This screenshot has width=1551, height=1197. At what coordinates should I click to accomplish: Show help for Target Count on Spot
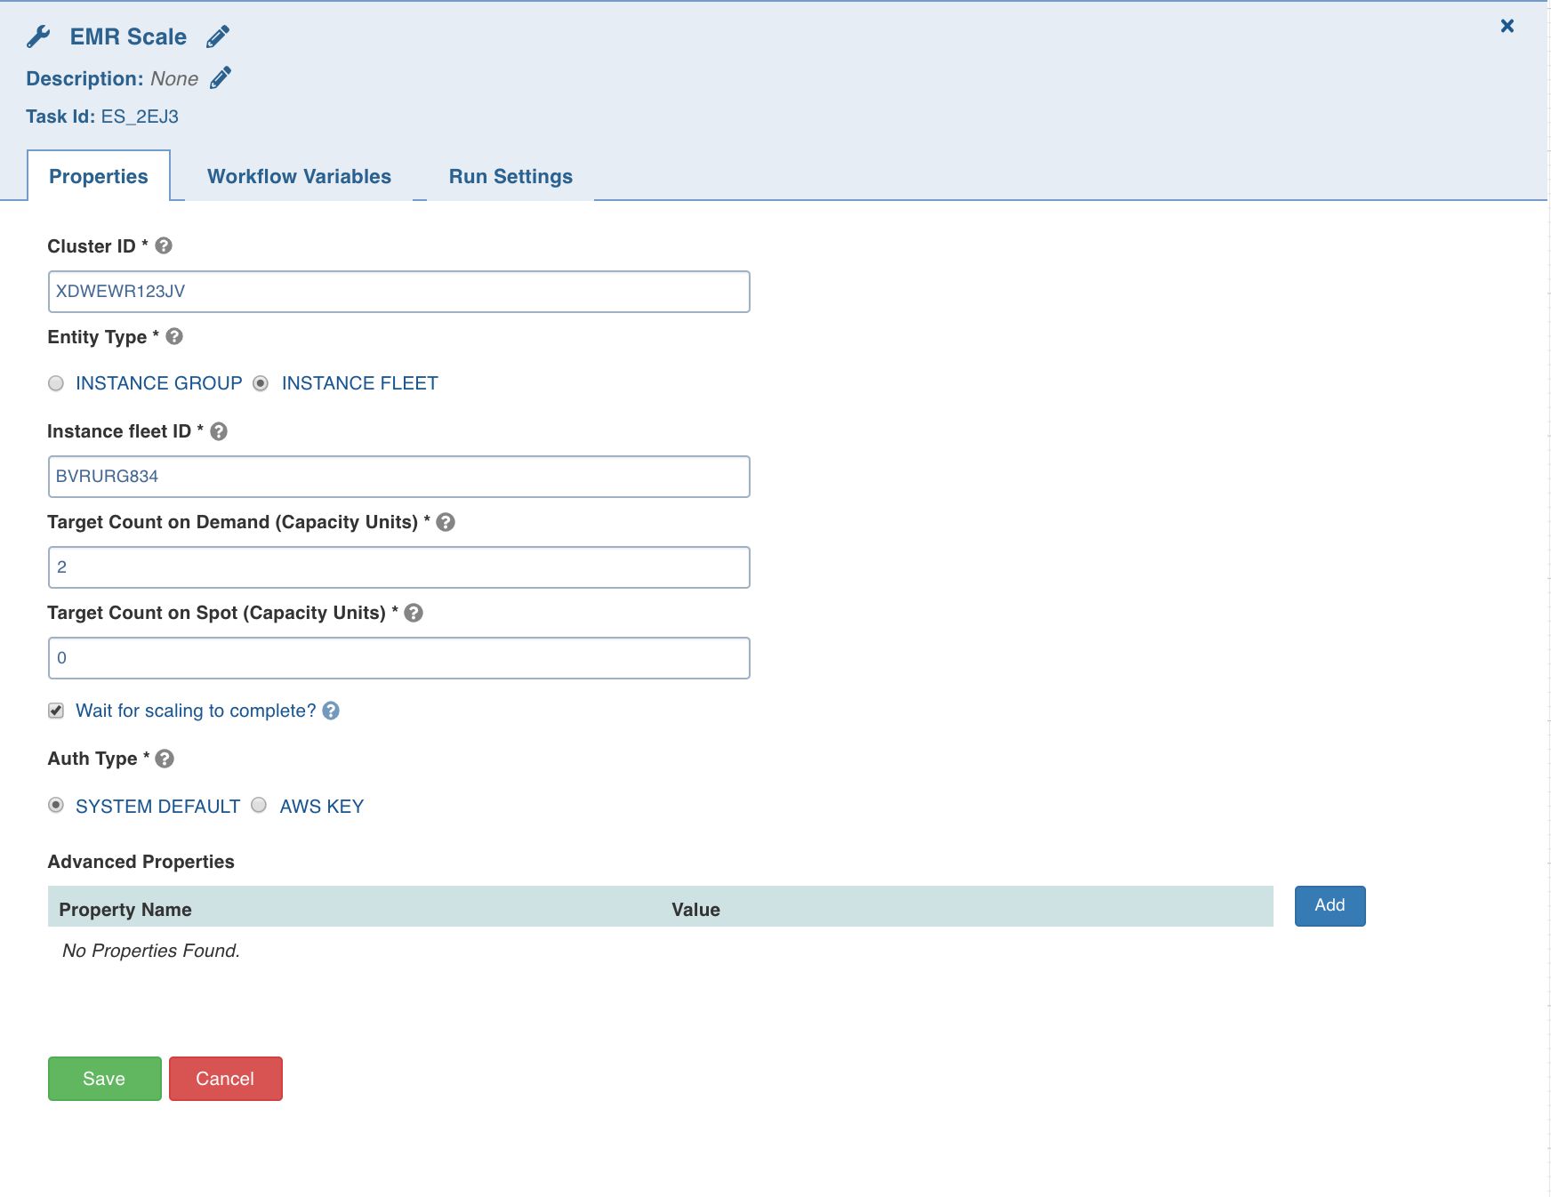coord(414,613)
